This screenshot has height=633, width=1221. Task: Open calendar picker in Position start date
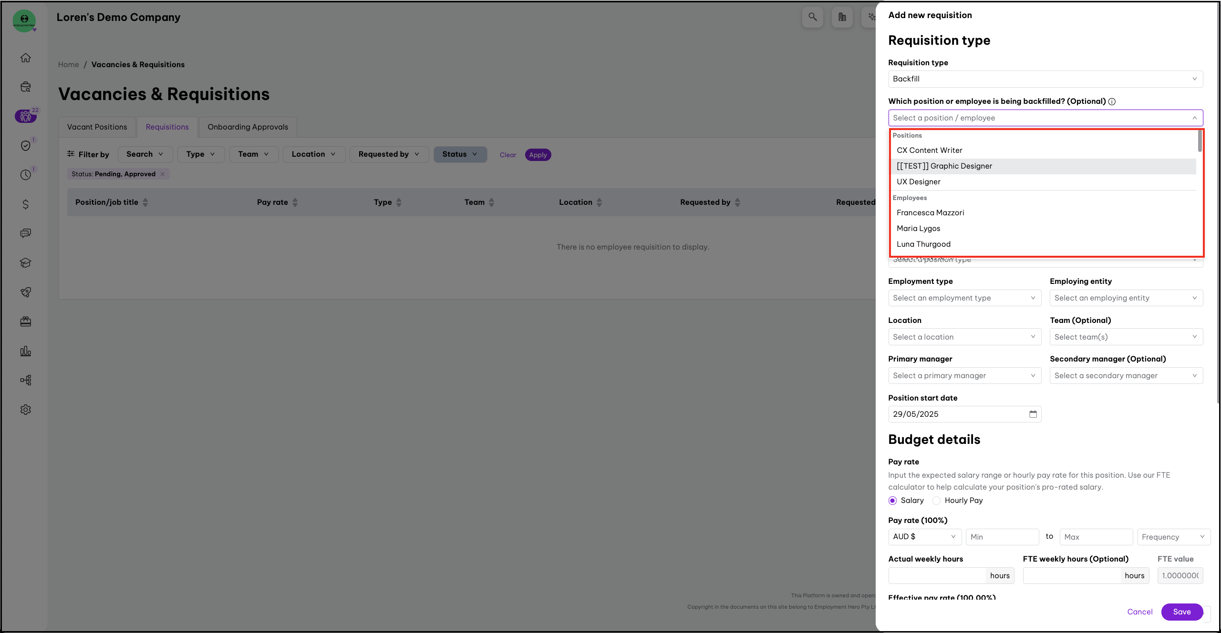point(1033,414)
